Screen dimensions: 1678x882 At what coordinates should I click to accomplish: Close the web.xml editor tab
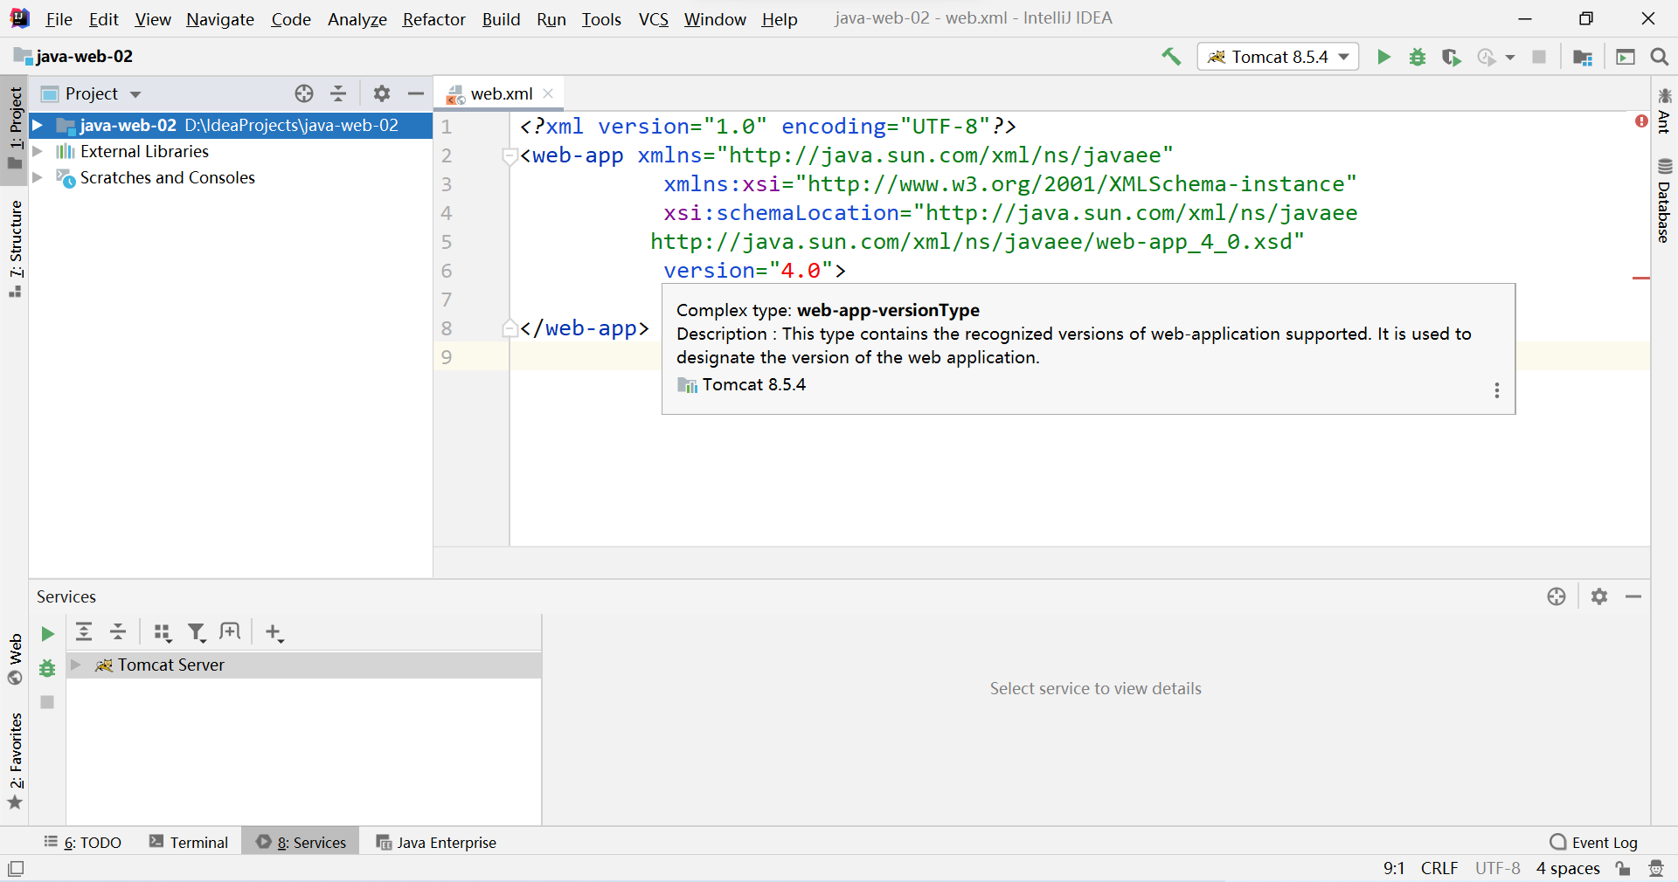click(548, 93)
